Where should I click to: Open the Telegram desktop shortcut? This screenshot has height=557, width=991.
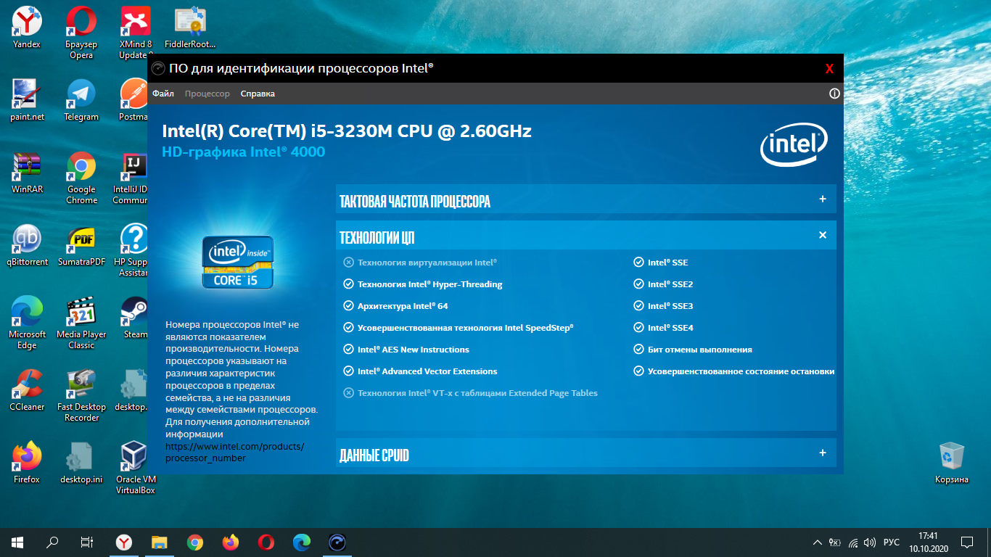[81, 100]
